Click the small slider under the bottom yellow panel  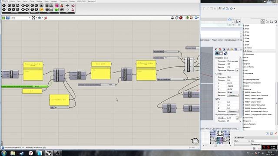[x=60, y=107]
